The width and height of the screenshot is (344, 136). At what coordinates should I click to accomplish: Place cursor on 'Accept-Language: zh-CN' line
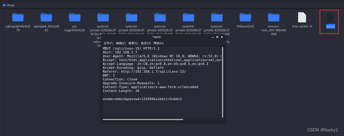coord(155,64)
